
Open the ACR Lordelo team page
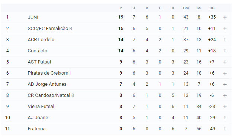click(41, 40)
